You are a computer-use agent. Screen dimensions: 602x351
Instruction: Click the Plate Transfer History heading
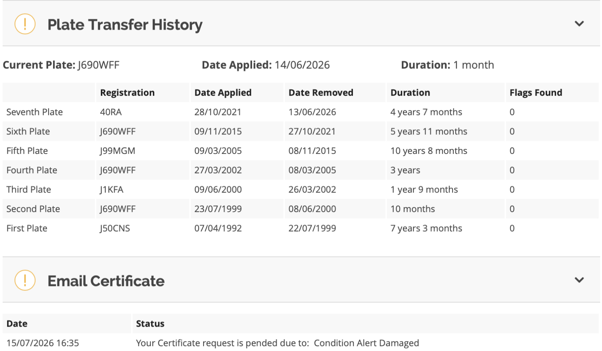tap(125, 25)
